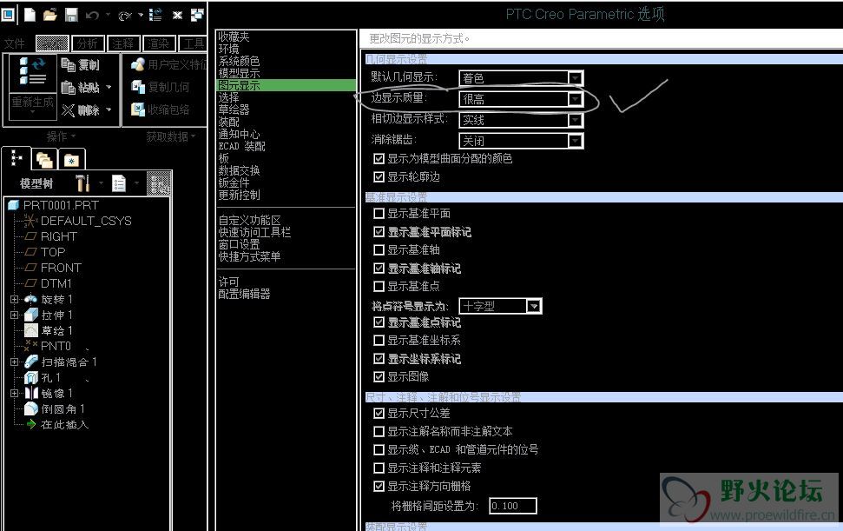Image resolution: width=843 pixels, height=531 pixels.
Task: Select the 镜像 1 mirror feature icon
Action: pyautogui.click(x=31, y=394)
